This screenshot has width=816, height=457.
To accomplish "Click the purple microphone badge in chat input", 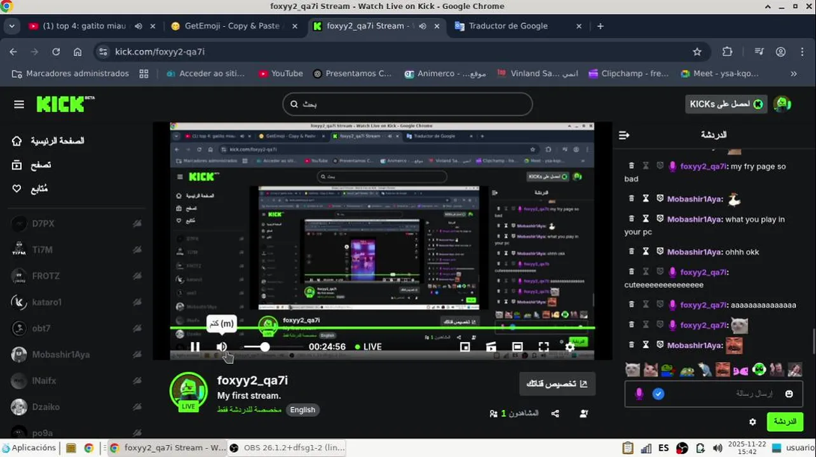I will 639,394.
